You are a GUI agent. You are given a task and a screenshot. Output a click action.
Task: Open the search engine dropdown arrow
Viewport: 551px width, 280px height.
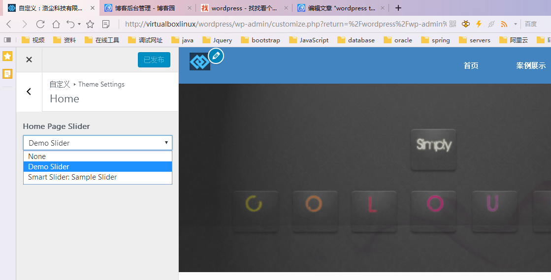pos(516,24)
